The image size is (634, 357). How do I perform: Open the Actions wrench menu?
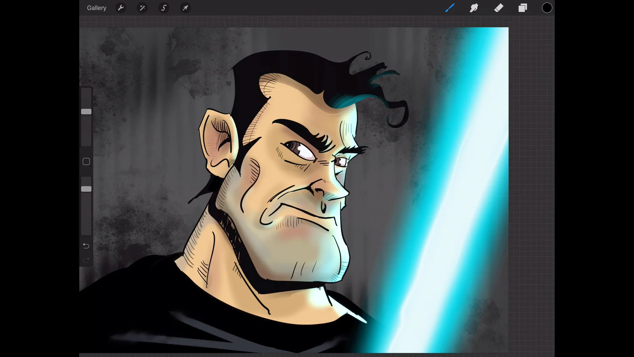pyautogui.click(x=121, y=8)
